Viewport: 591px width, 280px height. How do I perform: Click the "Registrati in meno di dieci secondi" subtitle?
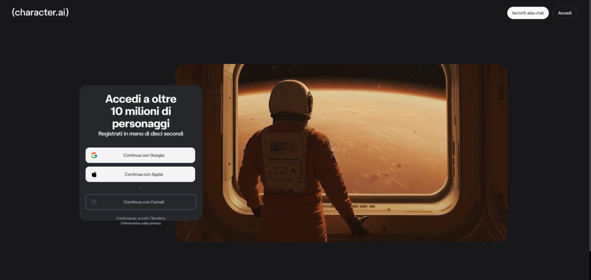141,134
